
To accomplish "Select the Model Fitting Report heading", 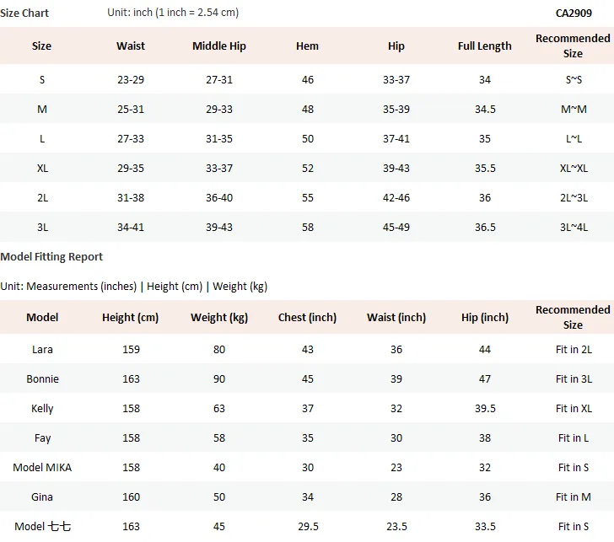I will (51, 257).
